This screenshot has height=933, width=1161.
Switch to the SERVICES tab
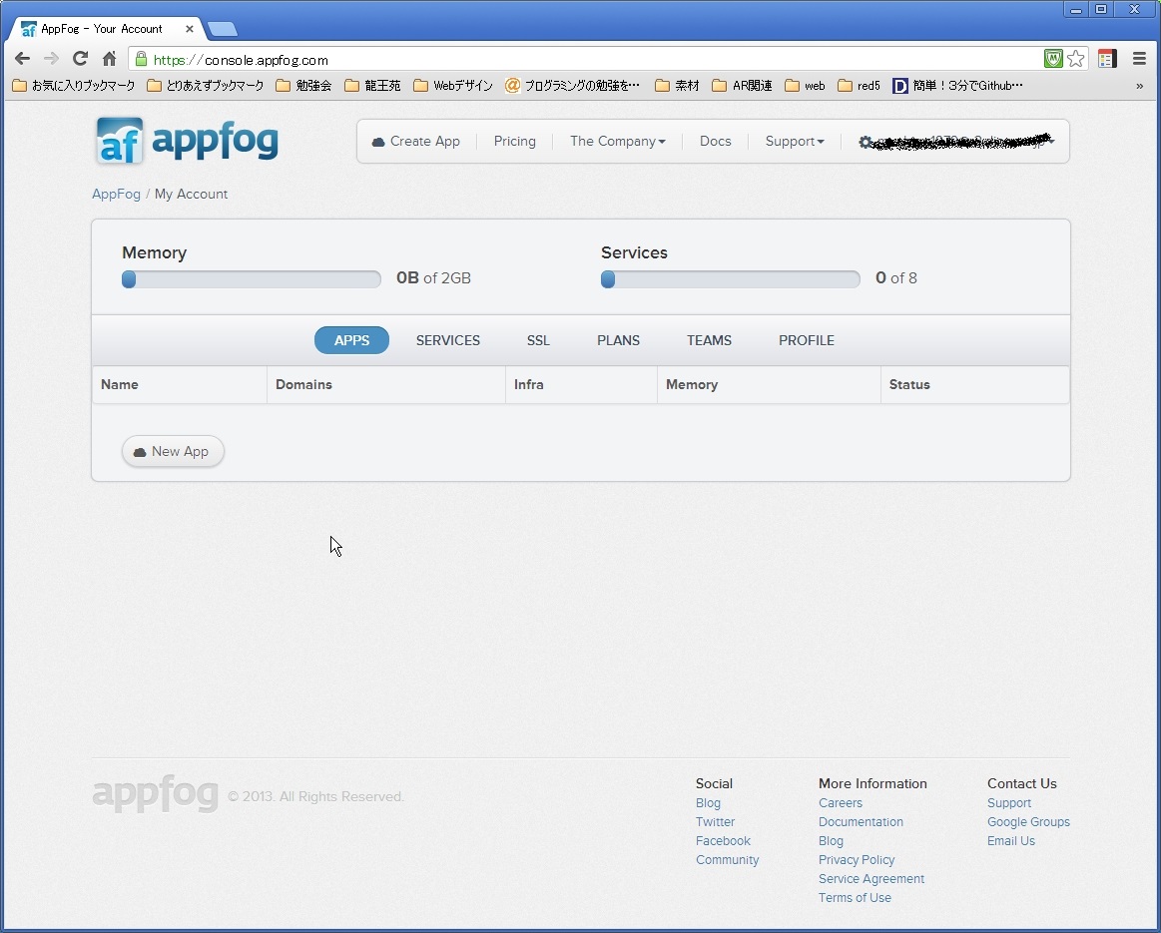click(x=448, y=340)
